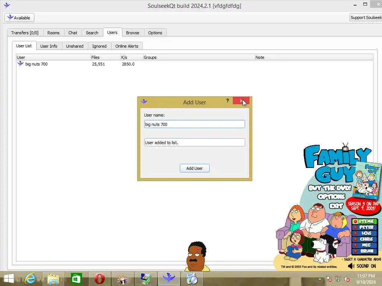This screenshot has width=382, height=286.
Task: Click the Add User dialog help question mark
Action: (x=228, y=101)
